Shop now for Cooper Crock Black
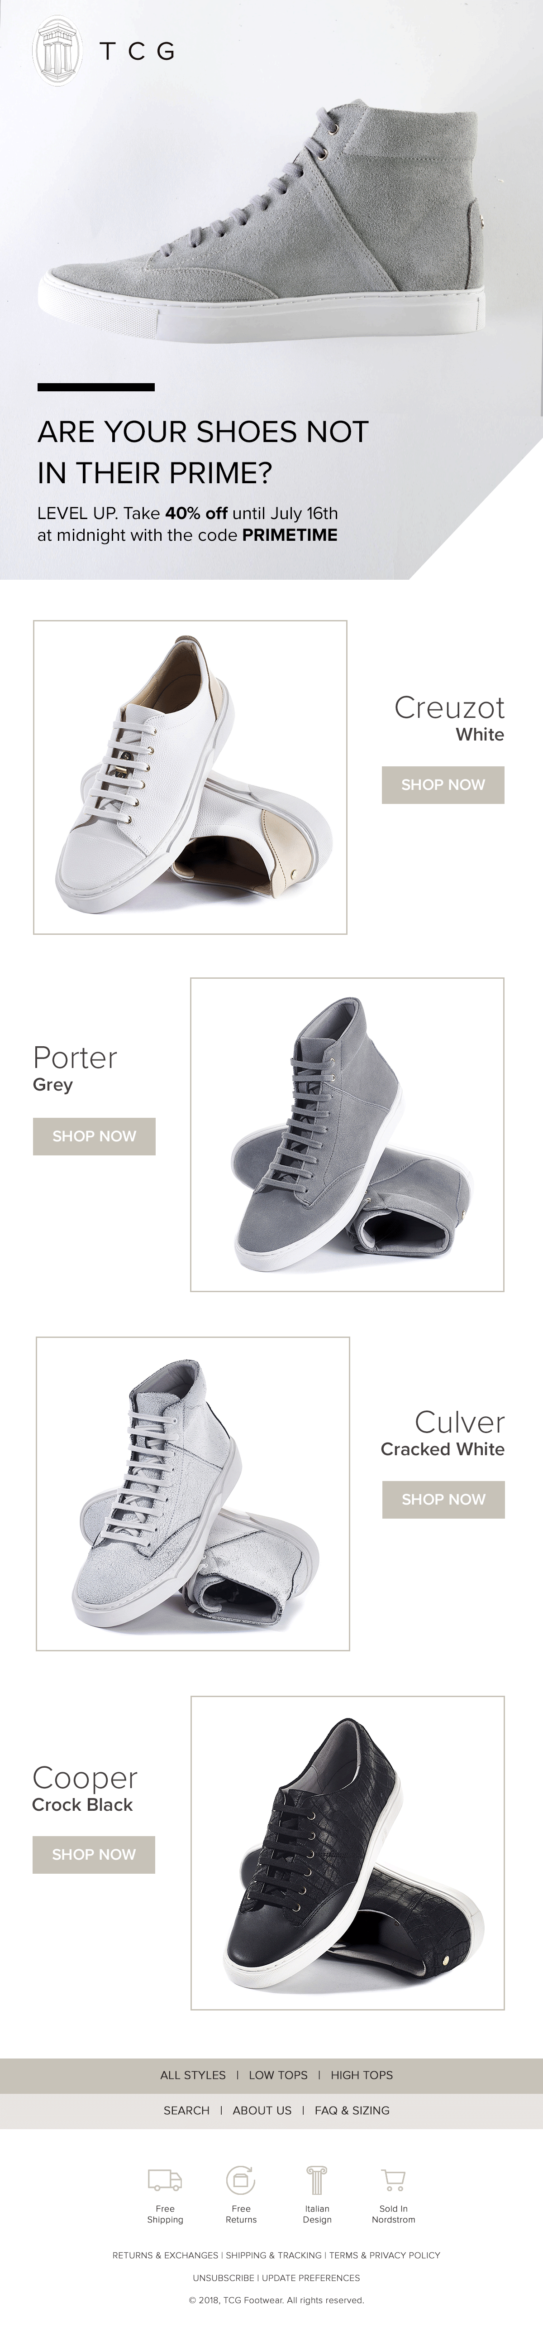The width and height of the screenshot is (543, 2352). pos(94,1854)
